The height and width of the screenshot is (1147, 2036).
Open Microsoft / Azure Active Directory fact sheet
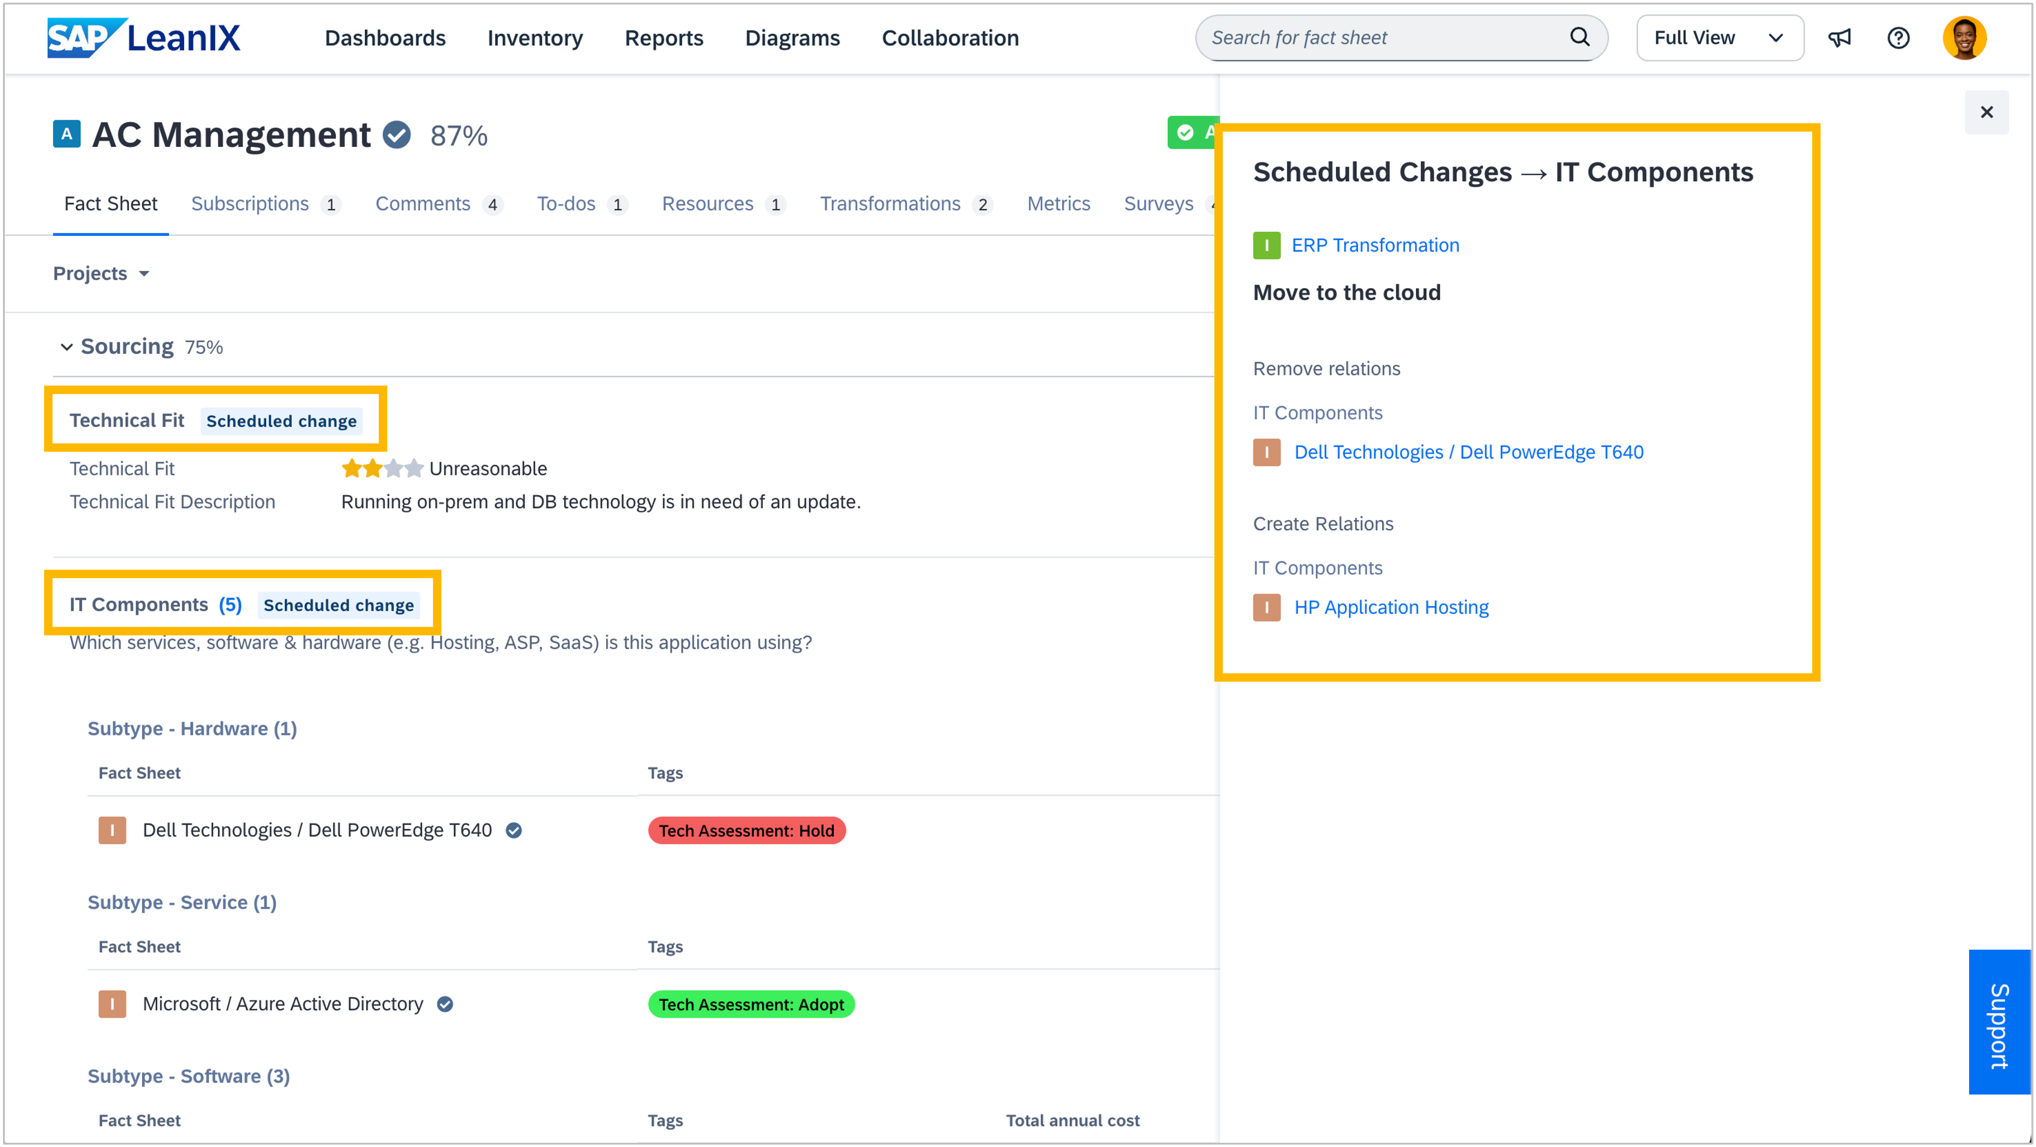click(283, 1004)
